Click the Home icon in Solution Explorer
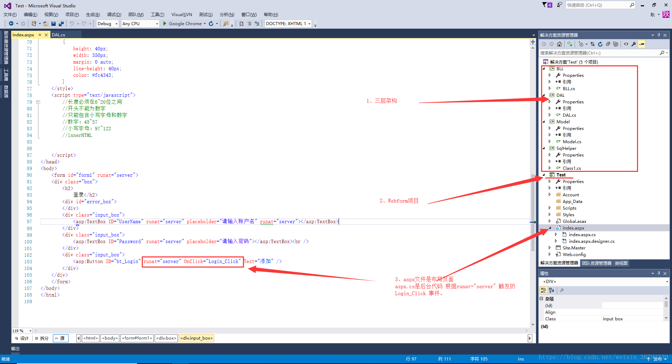 tap(559, 44)
